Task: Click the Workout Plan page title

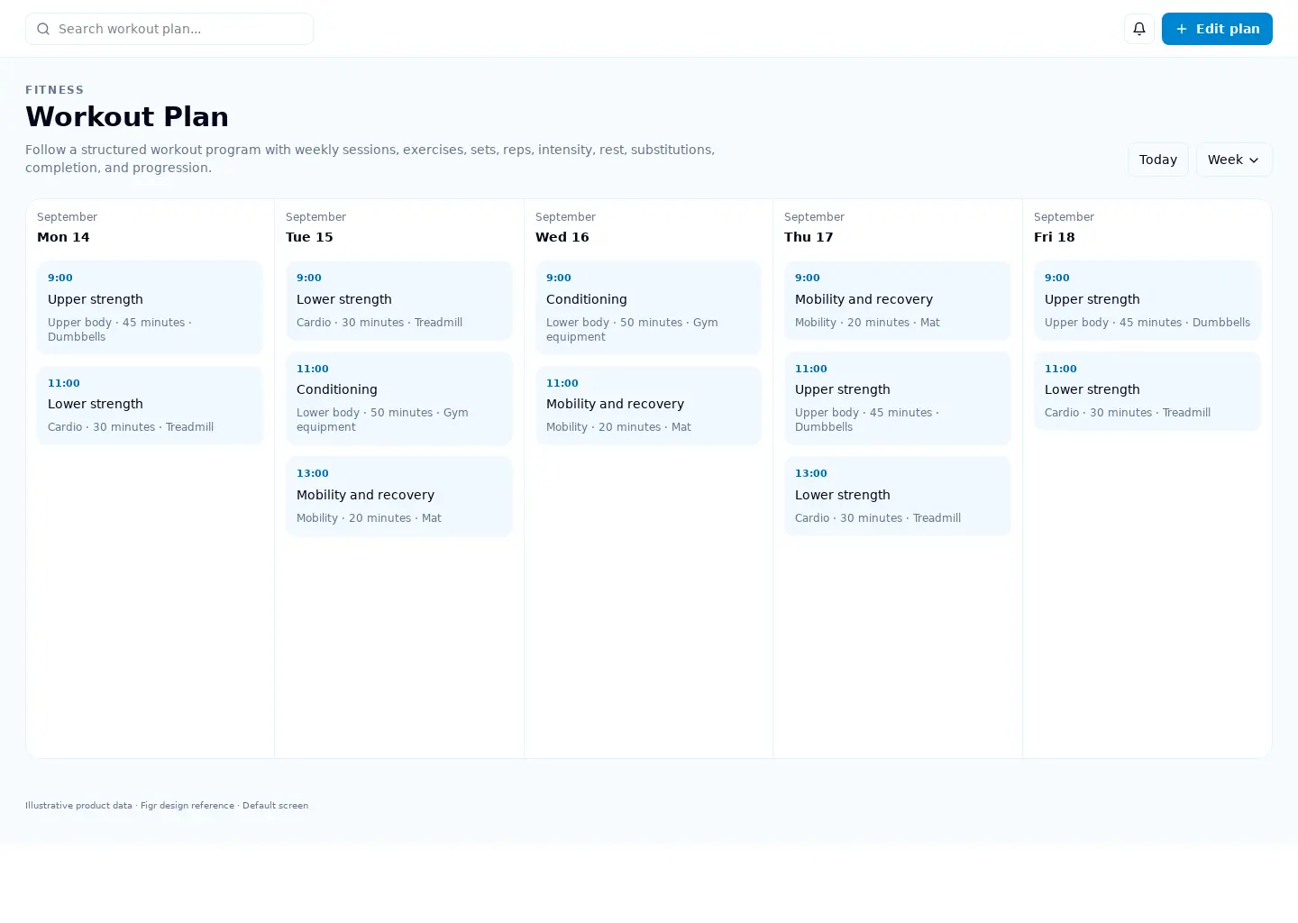Action: (127, 116)
